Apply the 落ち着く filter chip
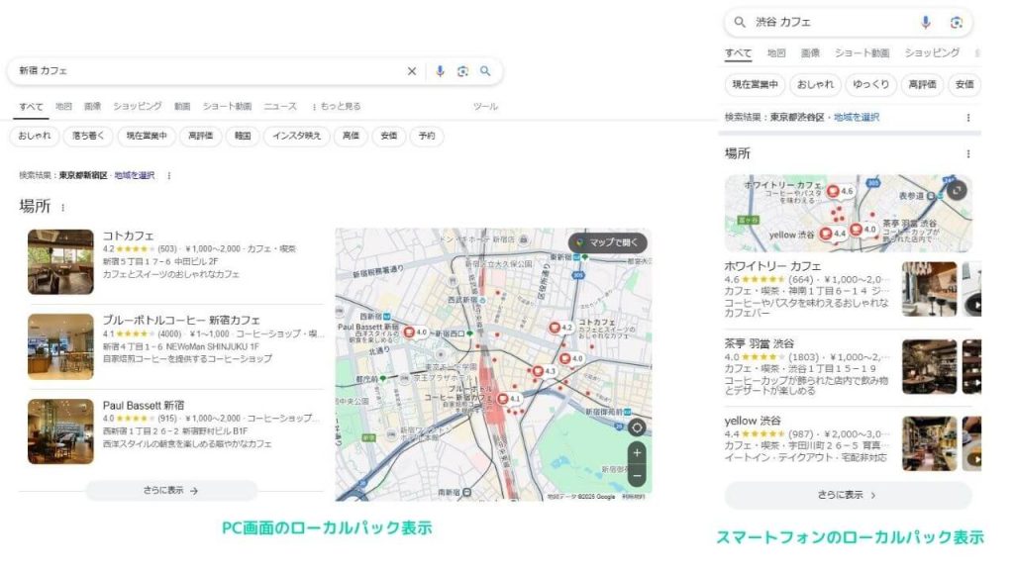This screenshot has height=570, width=1014. click(88, 136)
